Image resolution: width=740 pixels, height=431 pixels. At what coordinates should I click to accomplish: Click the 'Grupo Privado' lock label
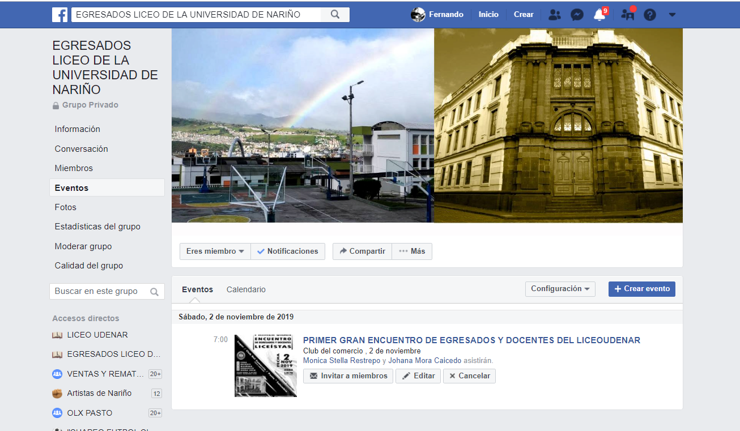(86, 105)
